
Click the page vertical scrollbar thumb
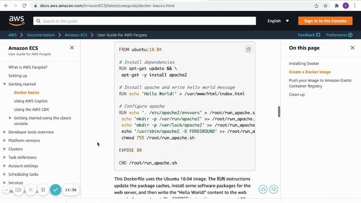tap(279, 112)
